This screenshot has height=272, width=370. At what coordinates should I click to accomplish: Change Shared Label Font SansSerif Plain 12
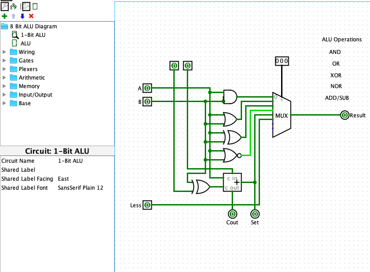click(86, 187)
